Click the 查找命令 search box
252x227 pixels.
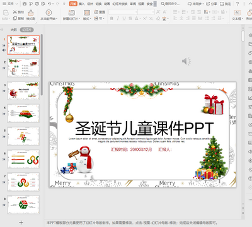coord(170,4)
